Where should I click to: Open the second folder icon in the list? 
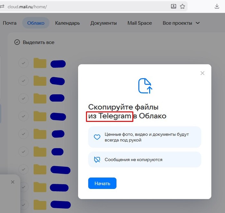coord(40,81)
